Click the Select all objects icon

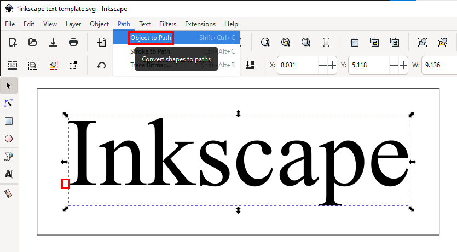[13, 65]
